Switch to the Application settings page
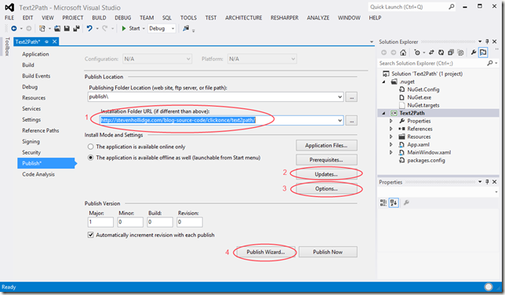This screenshot has width=505, height=295. (35, 54)
